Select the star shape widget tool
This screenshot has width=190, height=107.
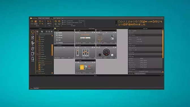pos(131,22)
